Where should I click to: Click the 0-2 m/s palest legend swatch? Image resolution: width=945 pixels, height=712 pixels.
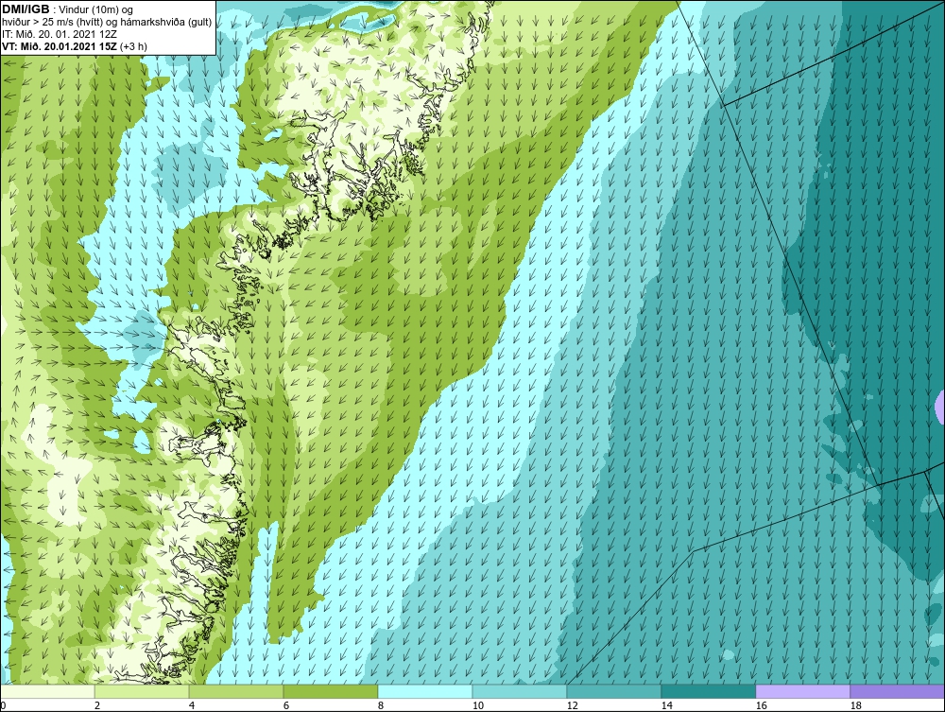[x=47, y=691]
